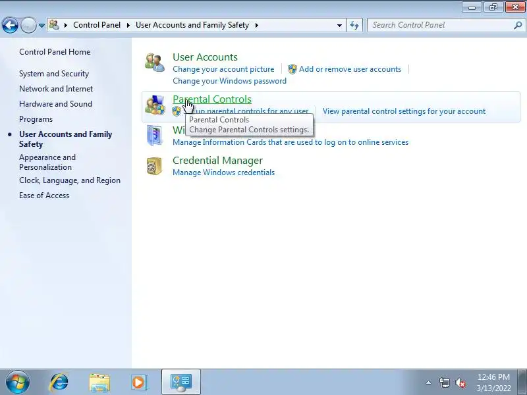Viewport: 527px width, 395px height.
Task: Show hidden tray icons arrow
Action: (429, 382)
